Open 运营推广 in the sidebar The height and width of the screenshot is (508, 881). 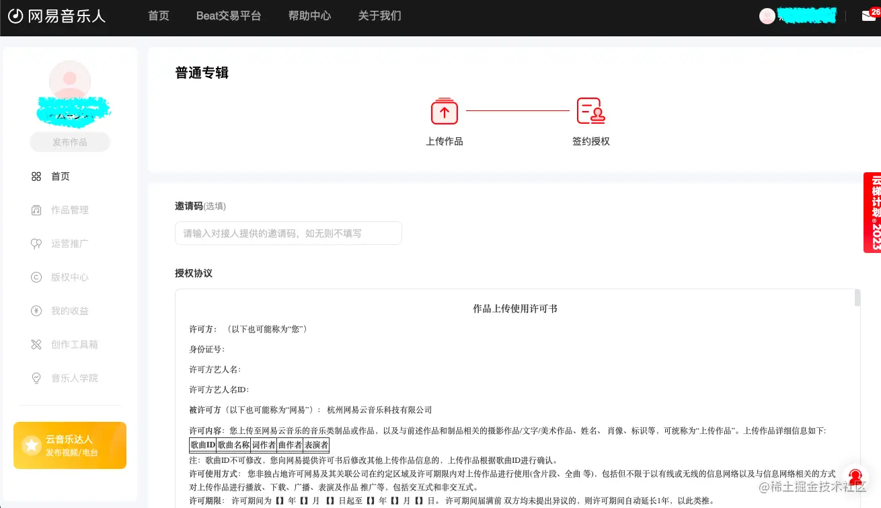(x=70, y=244)
